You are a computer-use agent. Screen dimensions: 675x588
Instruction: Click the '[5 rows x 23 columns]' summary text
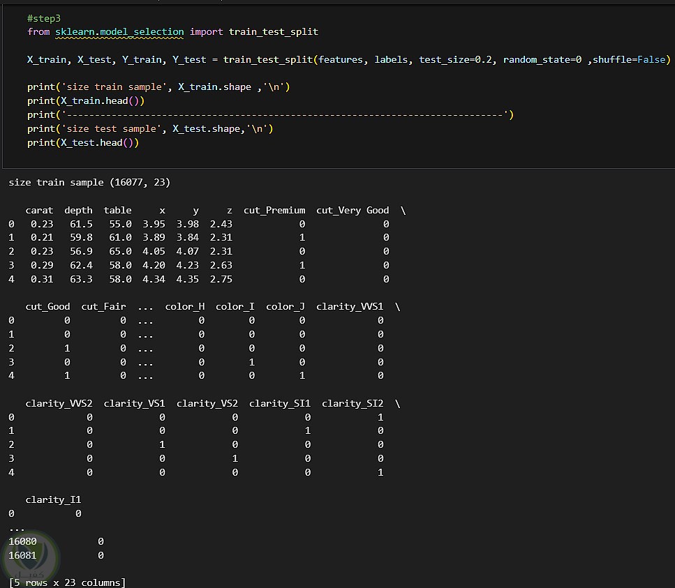[67, 582]
